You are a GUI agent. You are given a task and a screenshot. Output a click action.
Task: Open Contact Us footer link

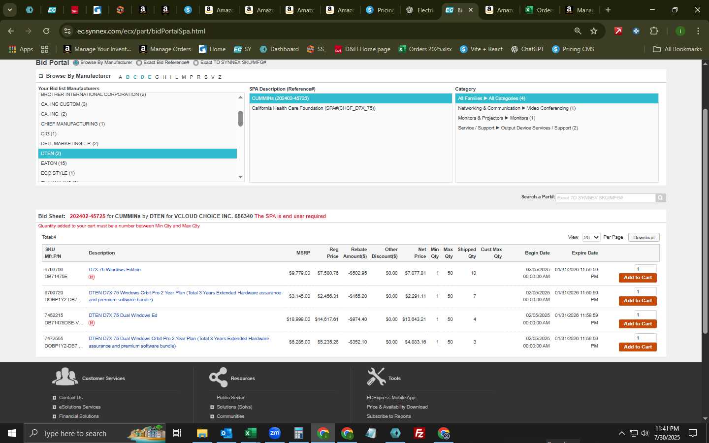point(71,398)
